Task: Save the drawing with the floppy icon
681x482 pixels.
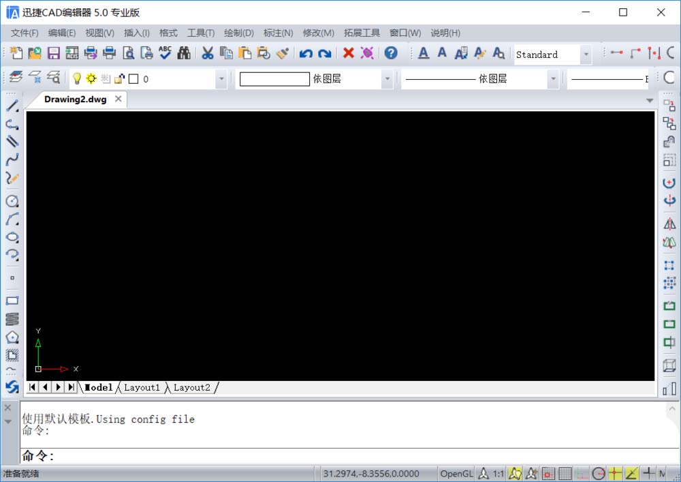Action: point(53,53)
